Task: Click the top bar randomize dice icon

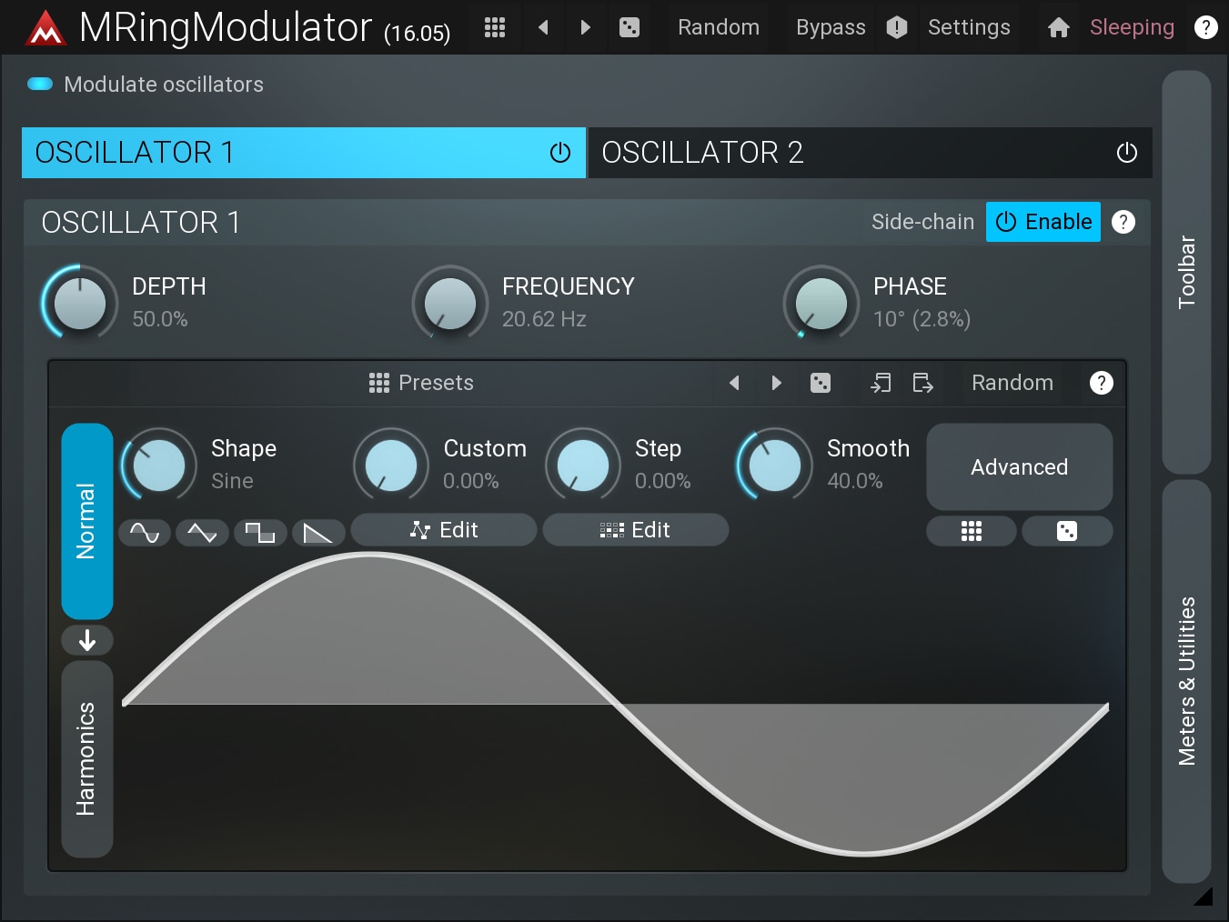Action: pyautogui.click(x=629, y=27)
